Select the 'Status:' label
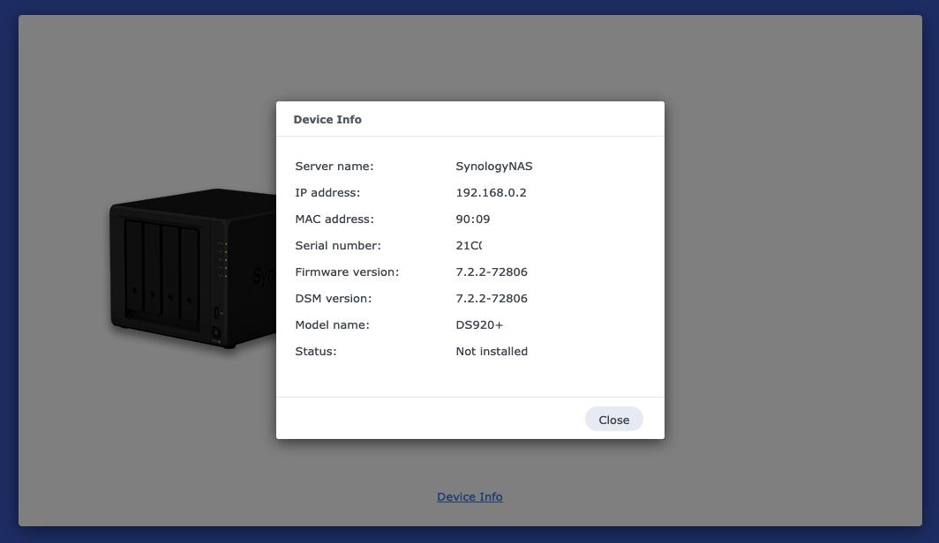Screen dimensions: 939x543 pyautogui.click(x=316, y=351)
